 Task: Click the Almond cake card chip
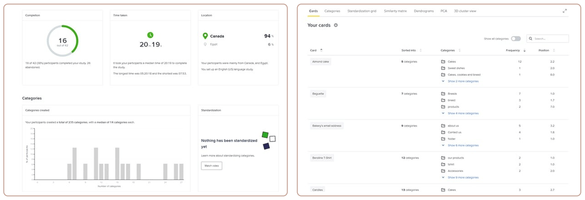click(x=321, y=62)
